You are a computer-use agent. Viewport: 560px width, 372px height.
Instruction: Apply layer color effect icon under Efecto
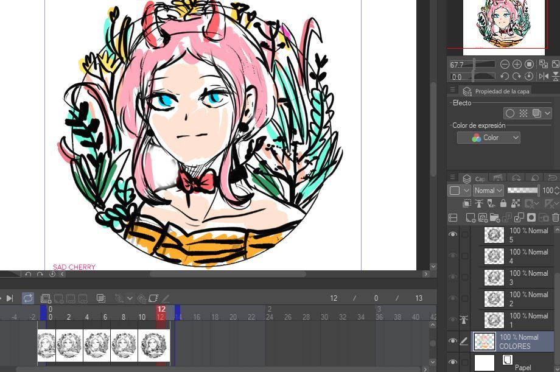[536, 113]
